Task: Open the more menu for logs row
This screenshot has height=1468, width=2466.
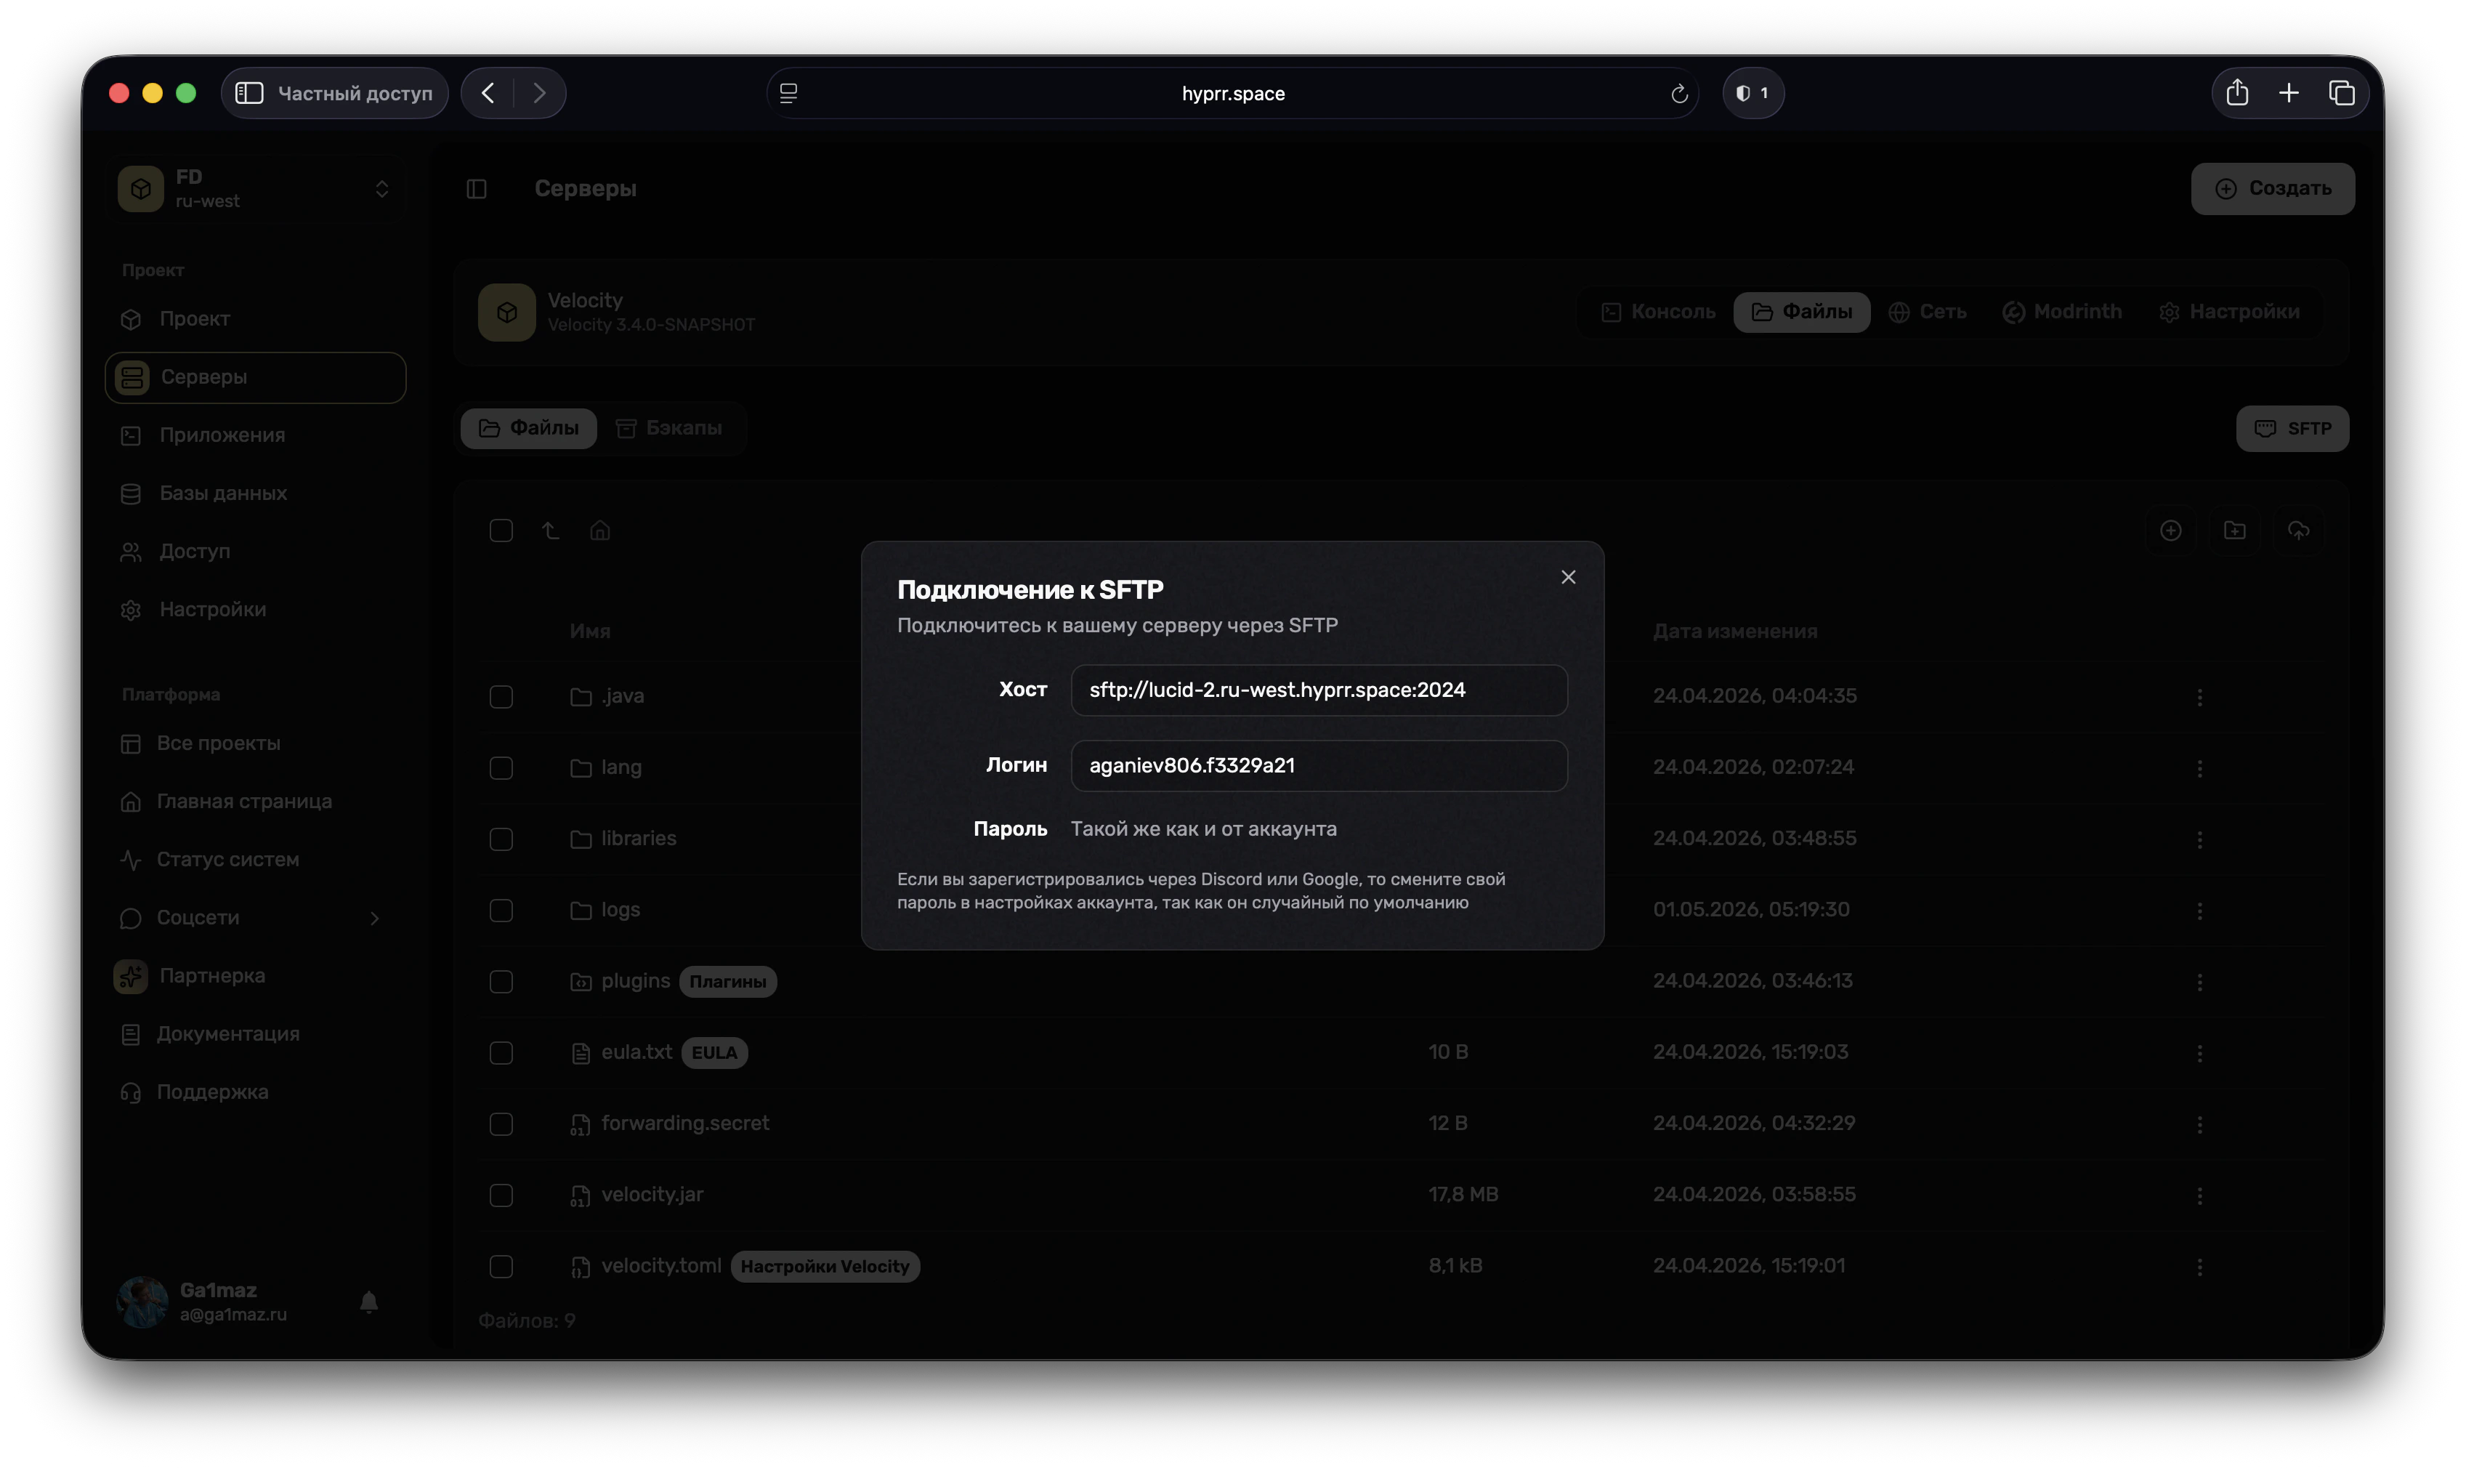Action: [2199, 910]
